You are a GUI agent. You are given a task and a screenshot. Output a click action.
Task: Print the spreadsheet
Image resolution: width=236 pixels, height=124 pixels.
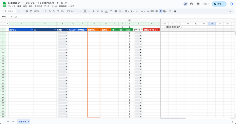27,11
